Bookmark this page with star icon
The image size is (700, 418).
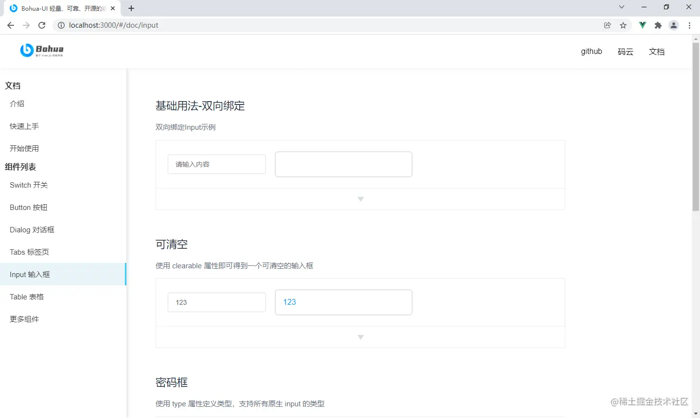pyautogui.click(x=623, y=25)
